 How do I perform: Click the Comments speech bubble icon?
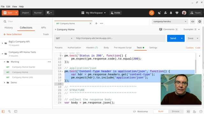[161, 29]
